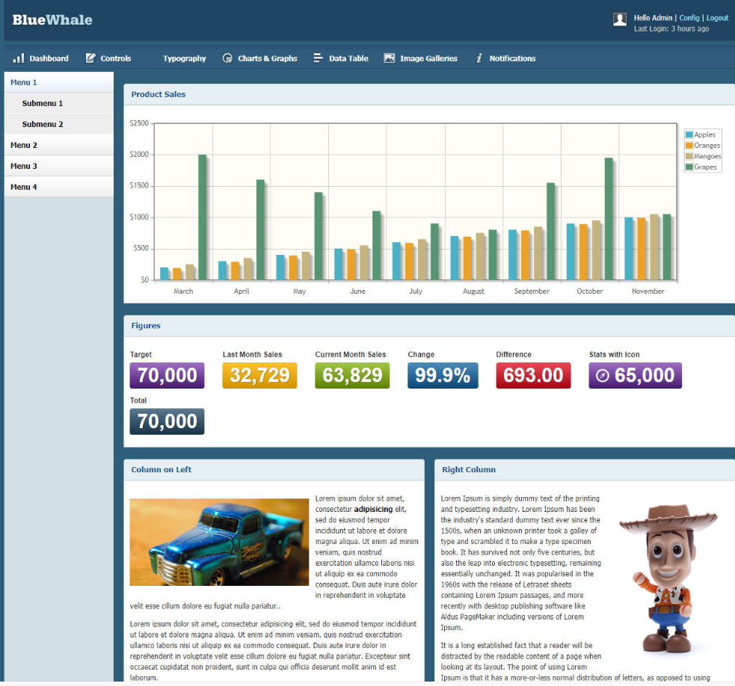The width and height of the screenshot is (735, 686).
Task: Open Submenu 1 in the sidebar
Action: [x=43, y=104]
